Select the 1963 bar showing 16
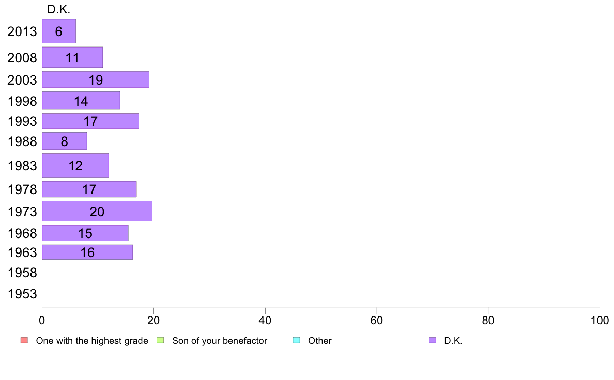This screenshot has height=380, width=614. pyautogui.click(x=87, y=252)
